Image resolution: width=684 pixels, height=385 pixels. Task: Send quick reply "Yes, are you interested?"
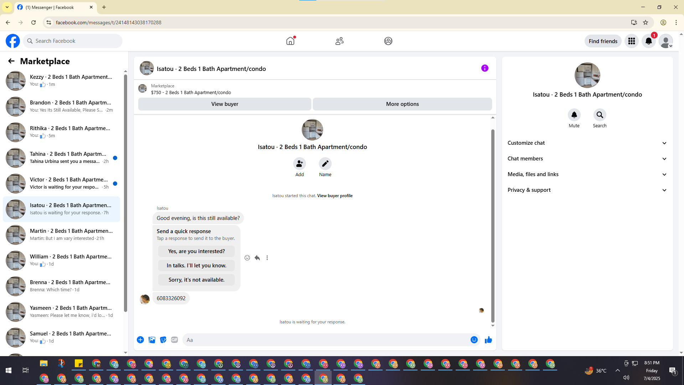click(x=196, y=251)
